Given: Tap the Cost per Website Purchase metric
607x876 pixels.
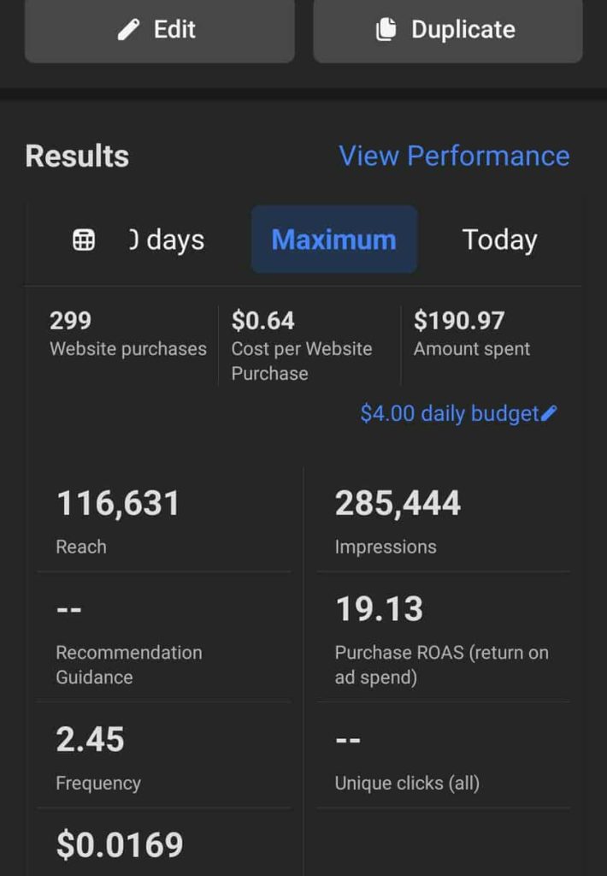Looking at the screenshot, I should pyautogui.click(x=302, y=346).
